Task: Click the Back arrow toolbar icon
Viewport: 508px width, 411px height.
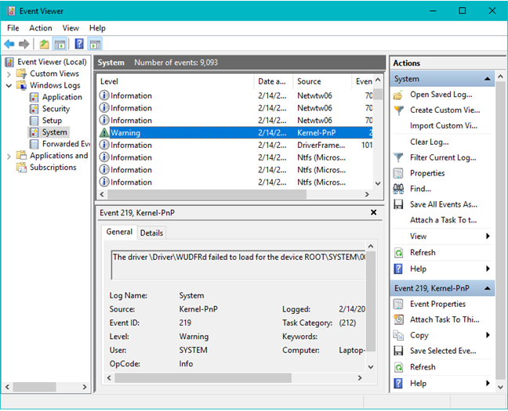Action: click(x=9, y=44)
